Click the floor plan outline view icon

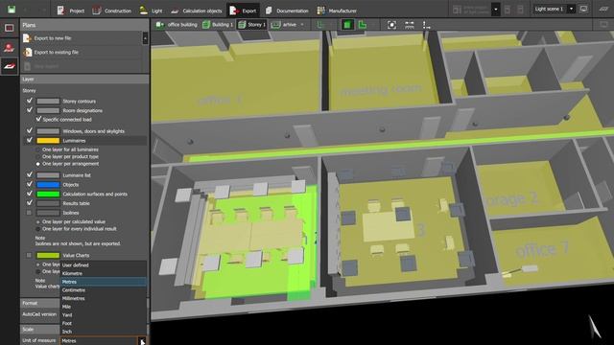coord(320,25)
